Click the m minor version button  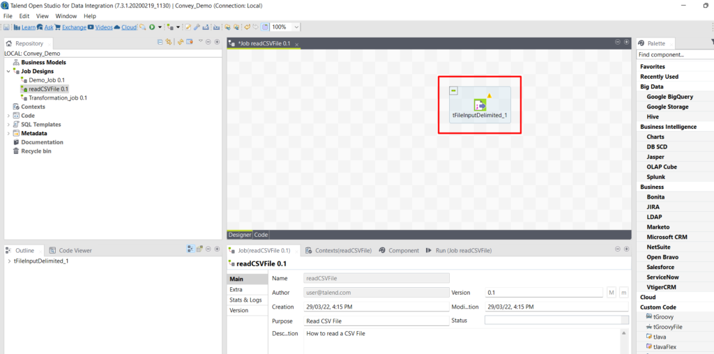(x=624, y=293)
